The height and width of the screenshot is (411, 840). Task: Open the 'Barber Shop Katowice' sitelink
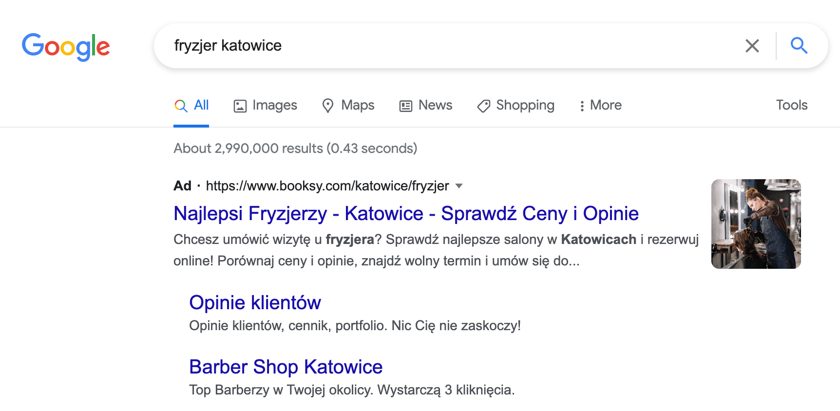286,367
